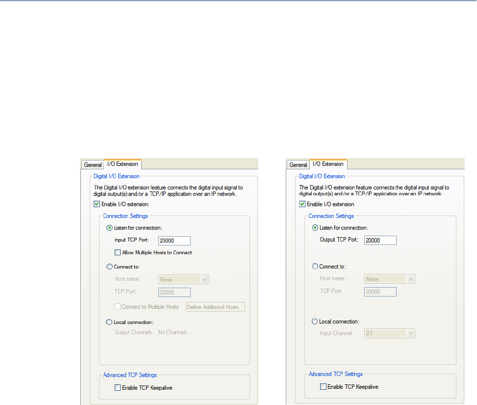Click the Input TCP Port field

(x=175, y=241)
